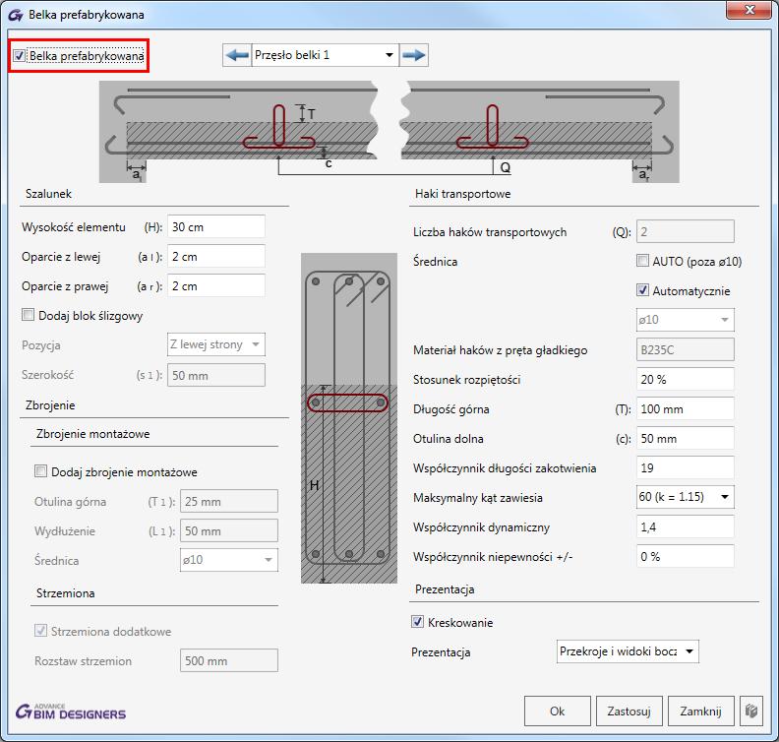This screenshot has height=742, width=779.
Task: Enable Dodaj zbrojenie montażowe checkbox
Action: pyautogui.click(x=40, y=471)
